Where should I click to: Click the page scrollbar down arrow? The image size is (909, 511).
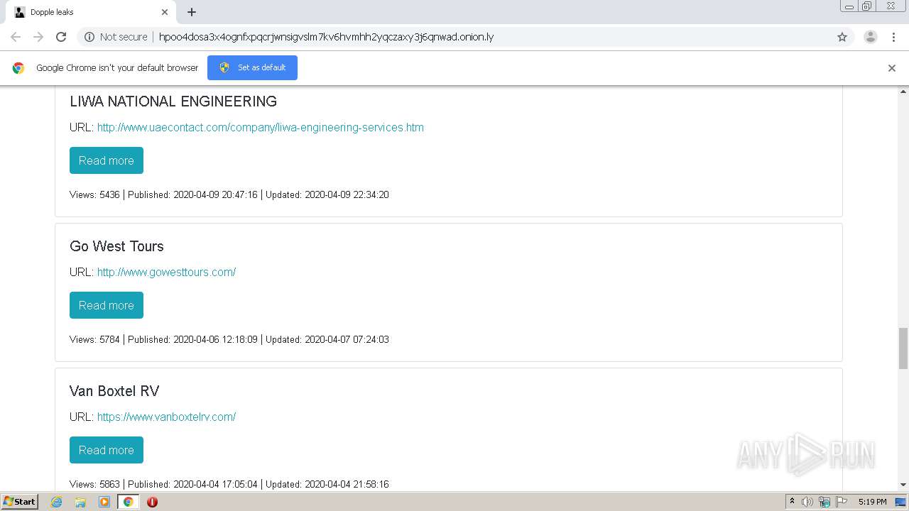click(x=903, y=485)
